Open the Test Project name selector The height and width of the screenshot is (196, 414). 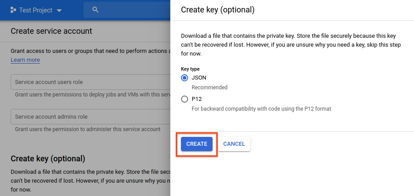pyautogui.click(x=36, y=10)
